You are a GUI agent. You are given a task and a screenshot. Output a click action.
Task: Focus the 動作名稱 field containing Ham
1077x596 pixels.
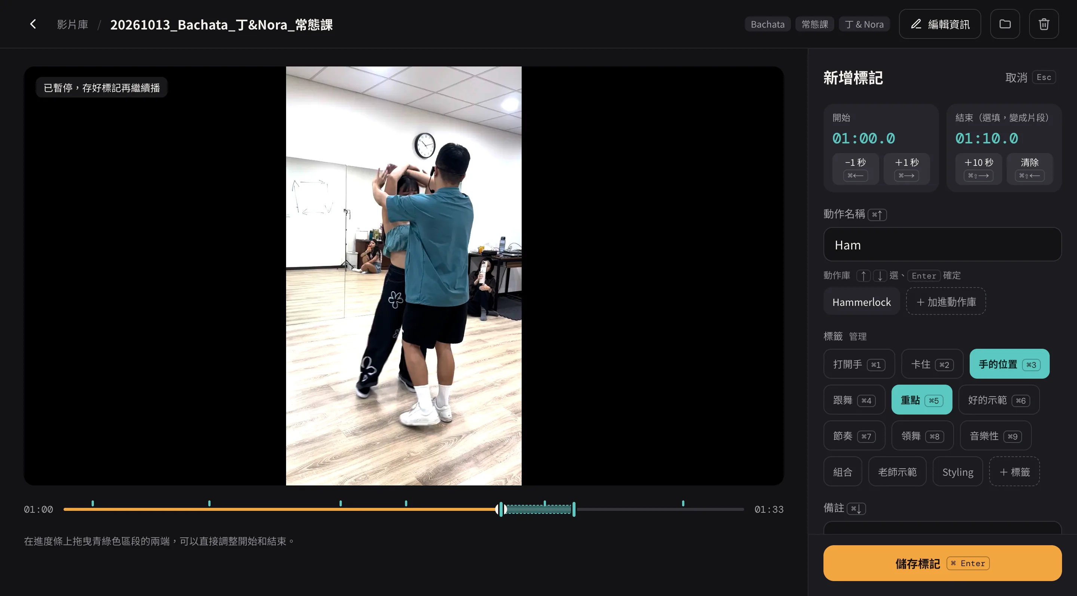[x=942, y=245]
